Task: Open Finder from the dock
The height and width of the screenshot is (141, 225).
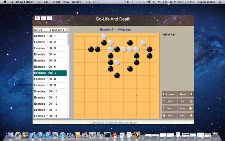Action: 10,135
